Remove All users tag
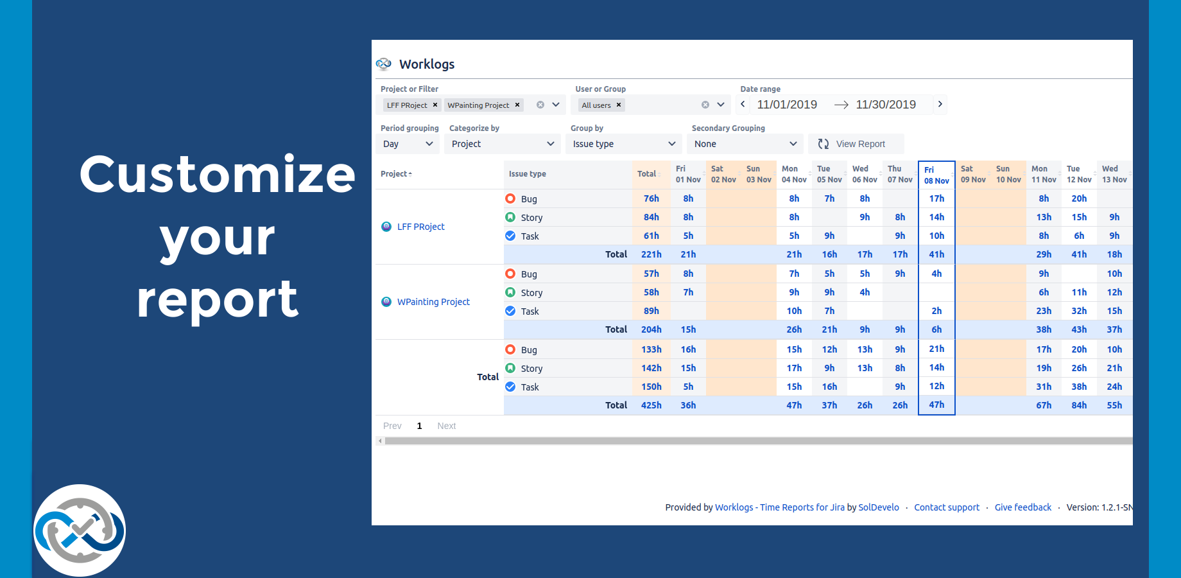 [619, 105]
